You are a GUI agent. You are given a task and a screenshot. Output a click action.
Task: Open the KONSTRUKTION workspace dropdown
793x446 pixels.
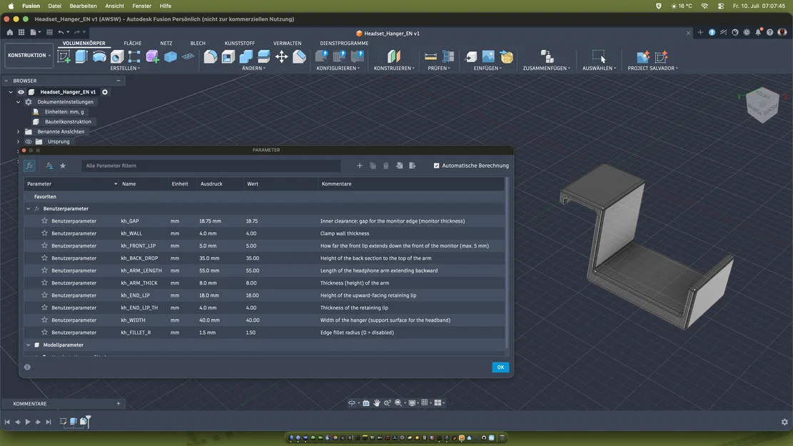29,55
